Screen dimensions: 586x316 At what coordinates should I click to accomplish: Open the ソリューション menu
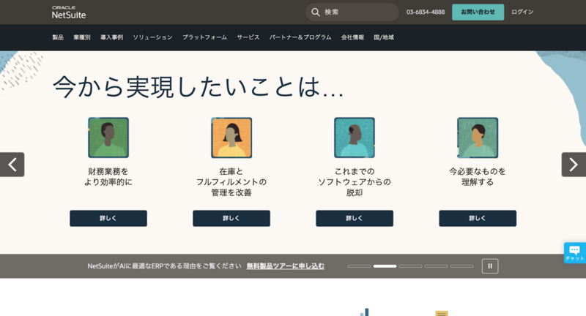click(152, 37)
